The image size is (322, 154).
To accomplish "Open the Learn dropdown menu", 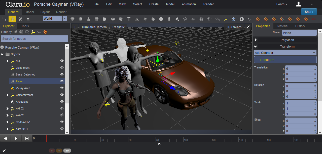I will point(282,4).
